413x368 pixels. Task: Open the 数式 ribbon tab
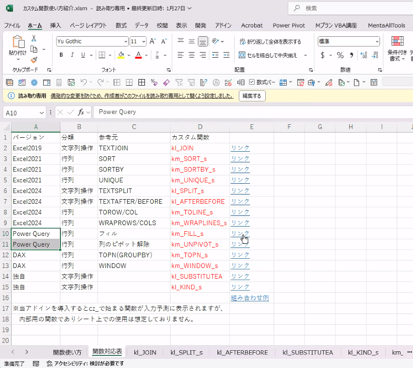pyautogui.click(x=121, y=26)
